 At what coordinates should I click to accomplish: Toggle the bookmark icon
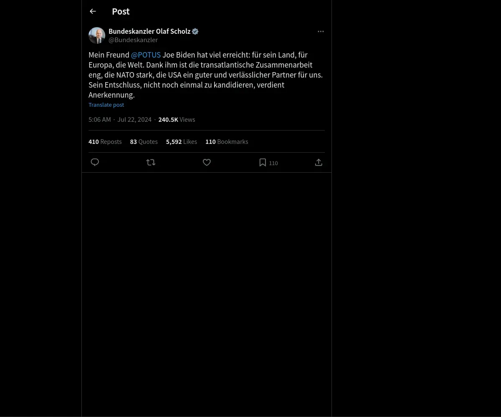pos(263,163)
